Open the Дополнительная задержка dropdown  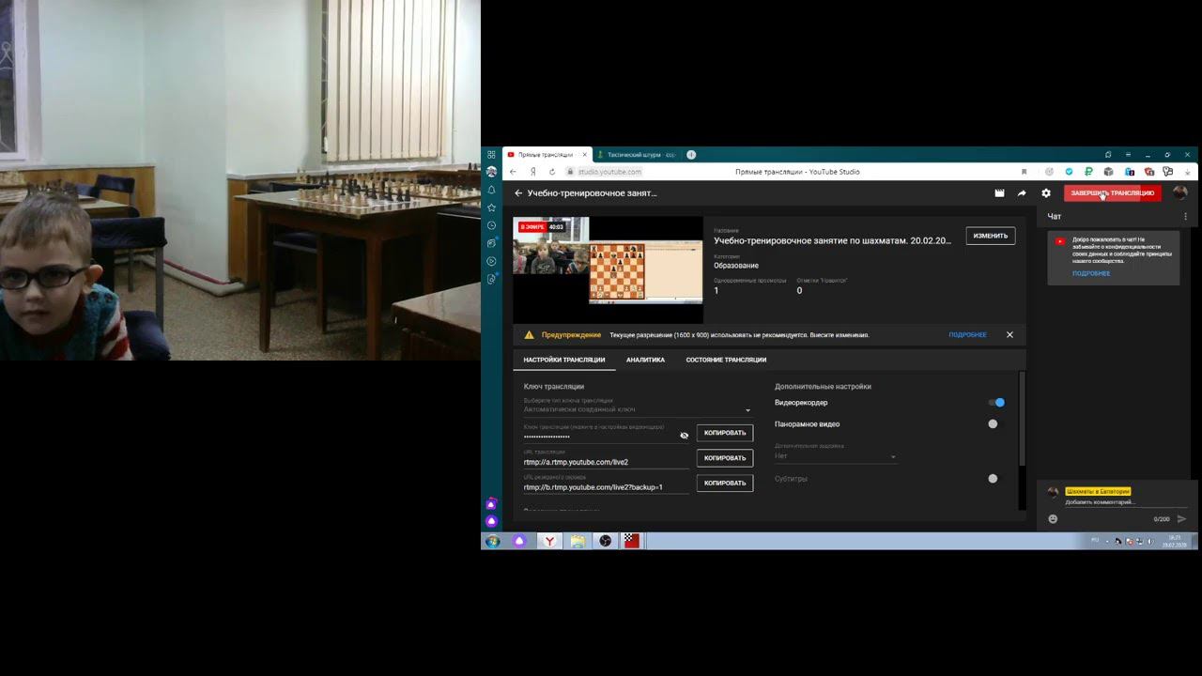pos(836,456)
